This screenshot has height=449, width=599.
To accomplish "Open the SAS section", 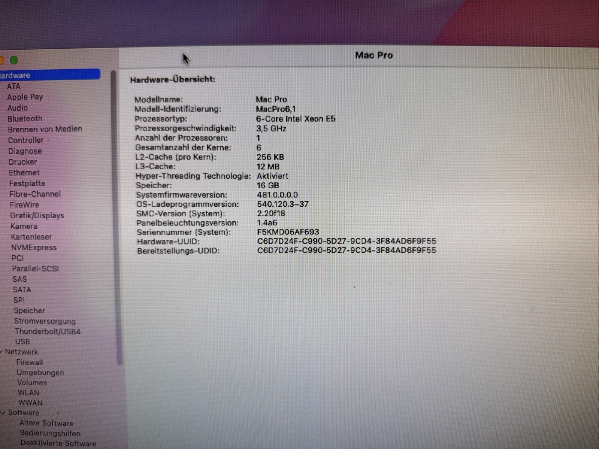I will click(x=19, y=279).
